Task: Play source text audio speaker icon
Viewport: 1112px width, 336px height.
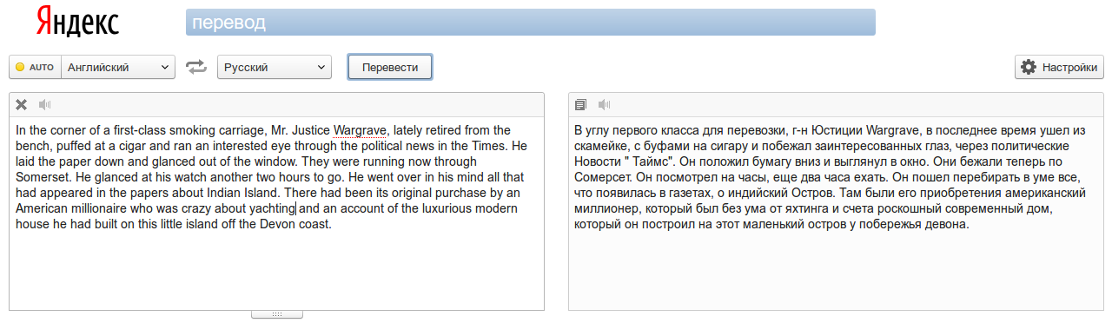Action: click(x=45, y=105)
